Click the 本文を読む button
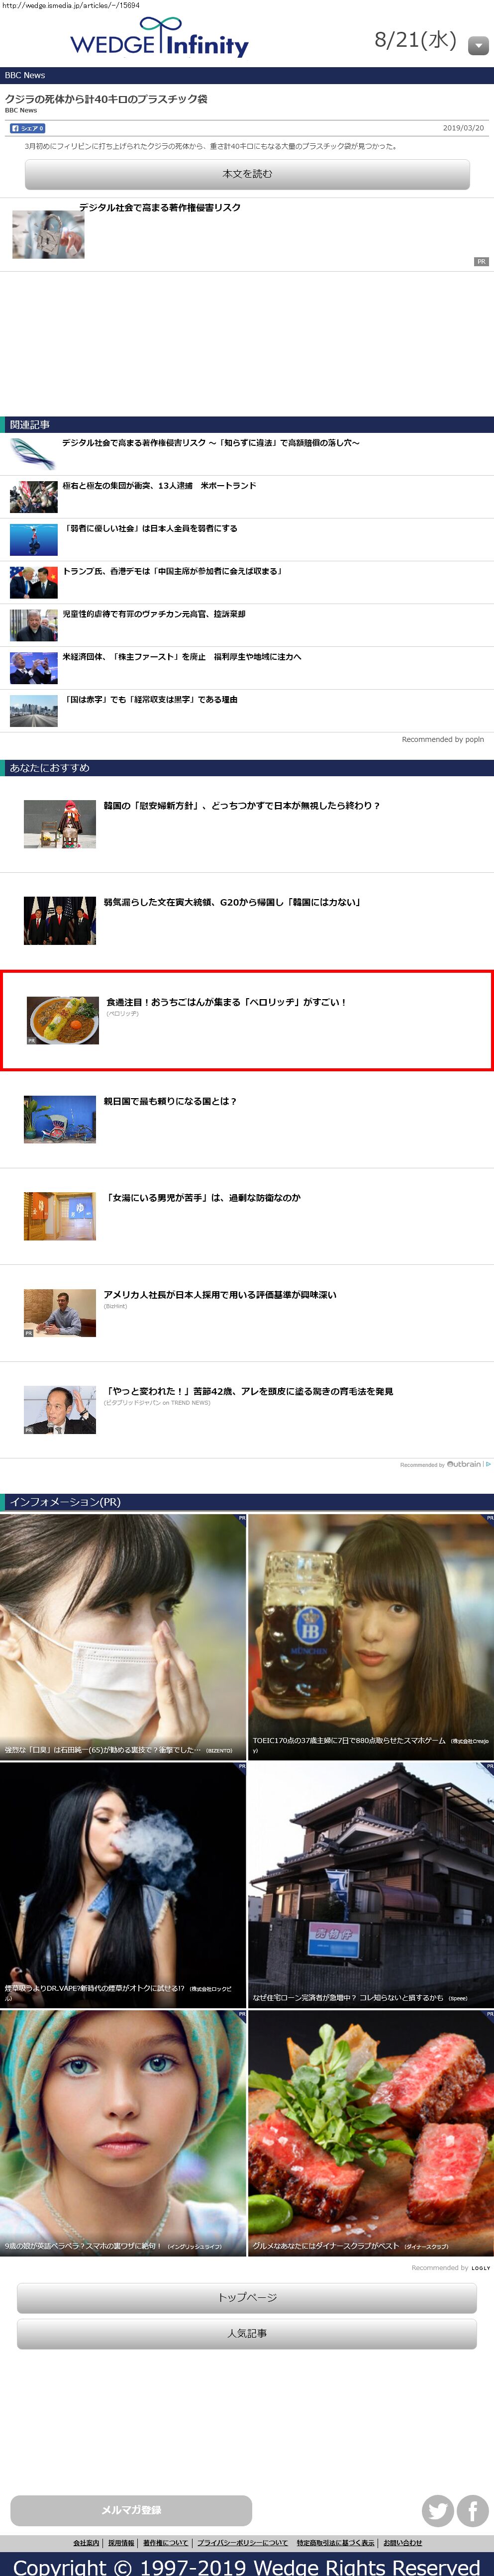Image resolution: width=494 pixels, height=2576 pixels. [x=247, y=174]
